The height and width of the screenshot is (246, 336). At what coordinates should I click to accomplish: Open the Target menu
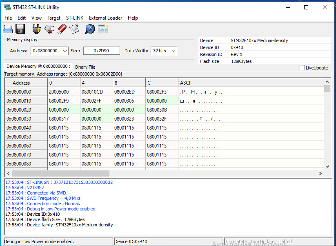pyautogui.click(x=54, y=18)
